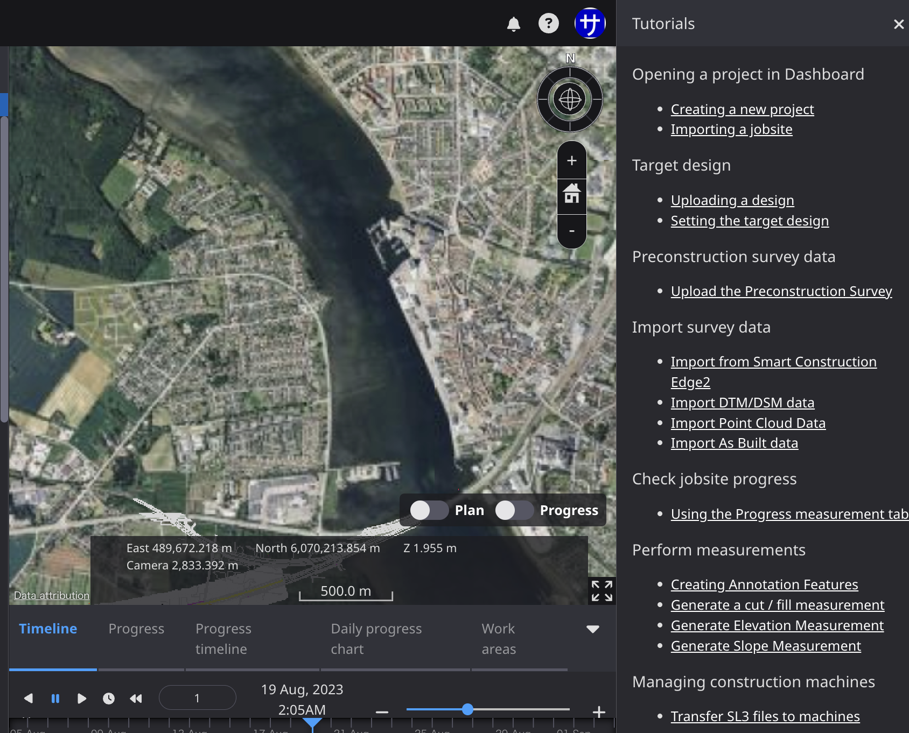Enable the Plan toggle
The width and height of the screenshot is (909, 733).
429,510
